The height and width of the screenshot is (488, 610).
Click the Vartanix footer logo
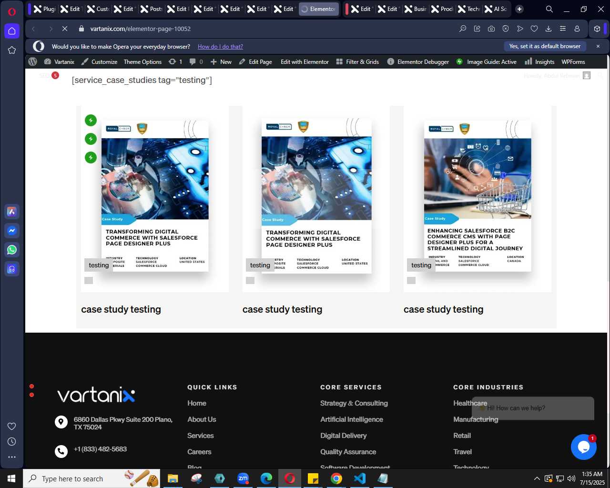pos(96,395)
